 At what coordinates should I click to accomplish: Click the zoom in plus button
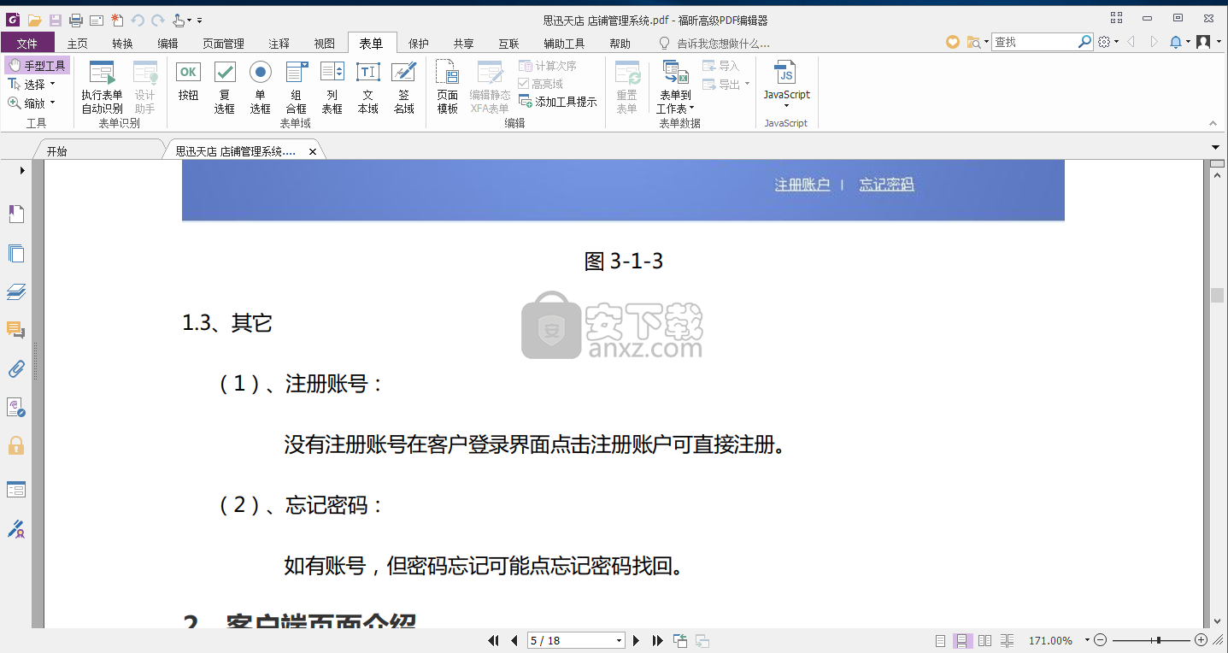[1201, 640]
